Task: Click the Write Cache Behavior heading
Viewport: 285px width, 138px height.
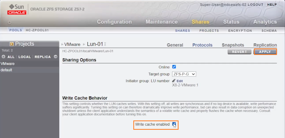Action: click(x=85, y=98)
